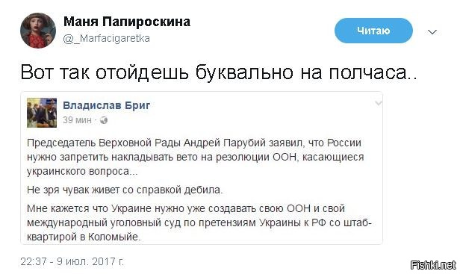Open the '39 мин' post timestamp
Viewport: 460px width, 274px height.
(x=77, y=120)
